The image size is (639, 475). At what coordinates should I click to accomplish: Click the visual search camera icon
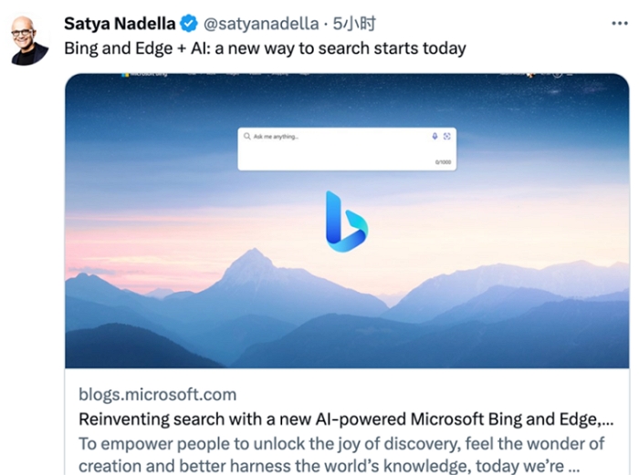point(446,136)
